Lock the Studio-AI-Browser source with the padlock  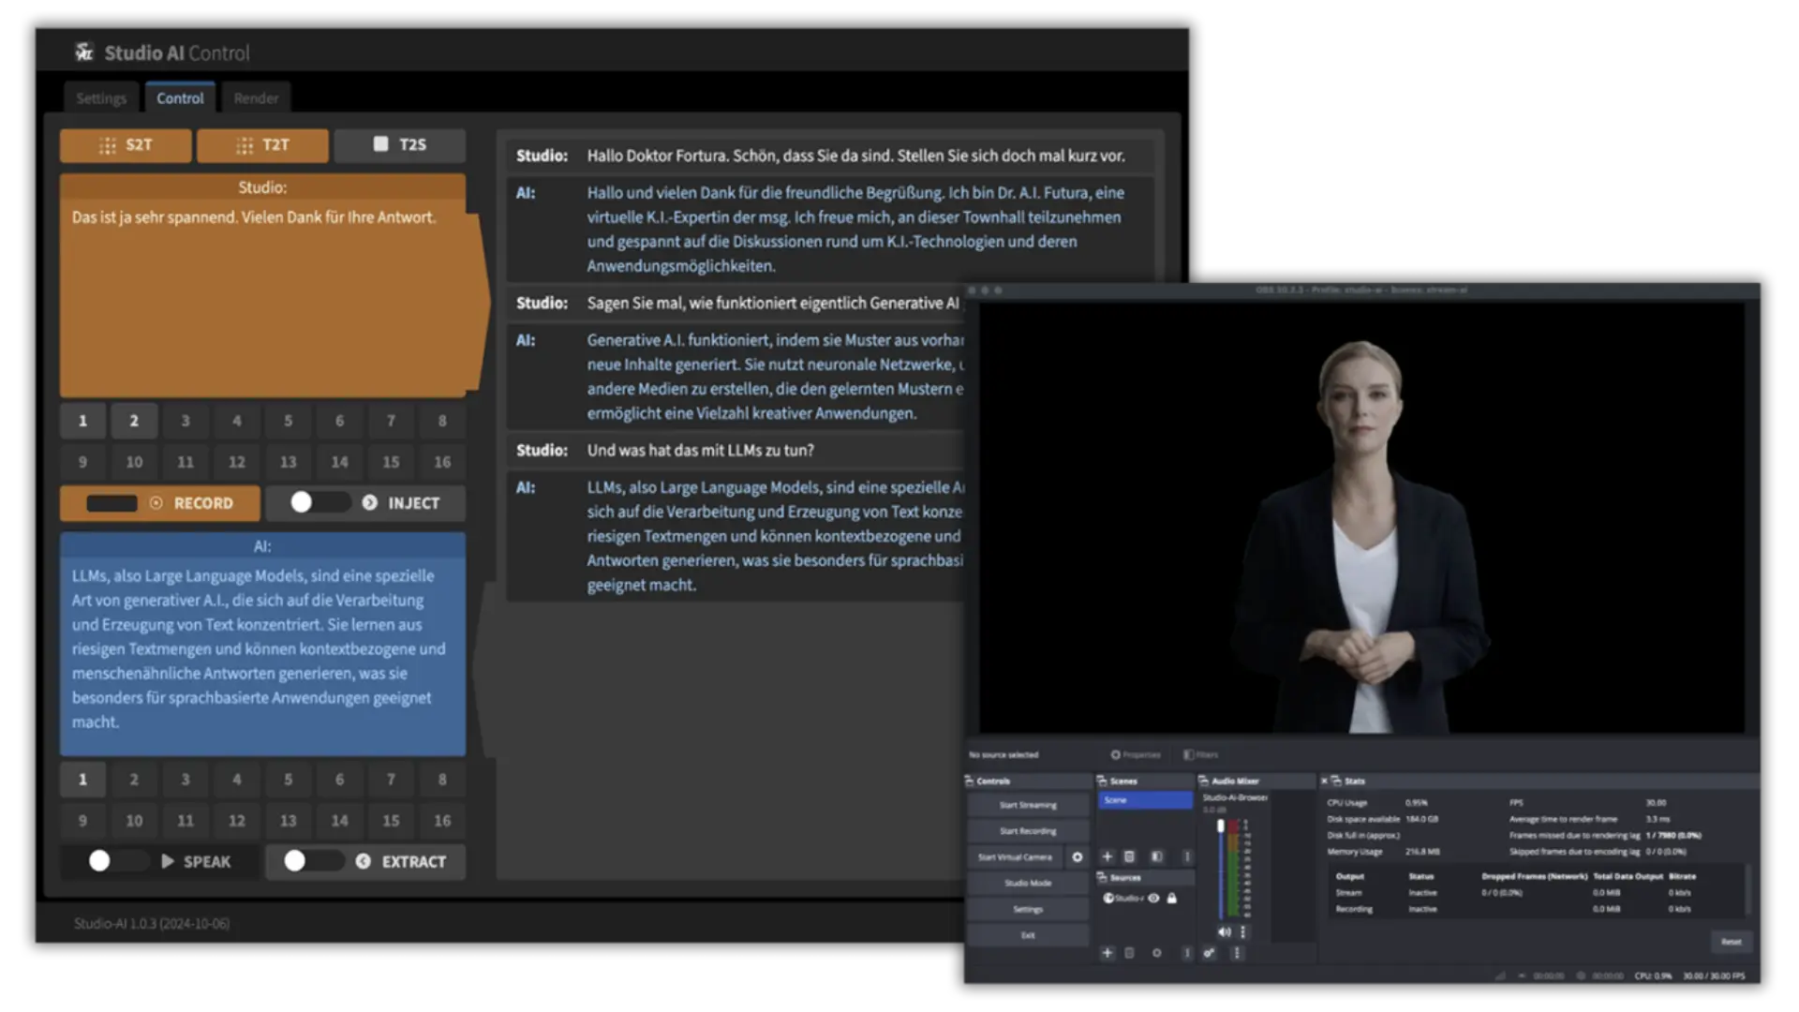point(1172,898)
